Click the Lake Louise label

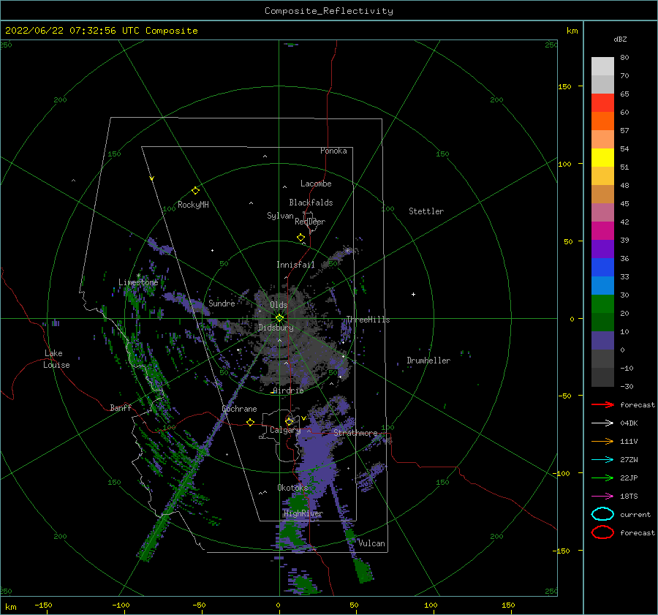(x=56, y=359)
